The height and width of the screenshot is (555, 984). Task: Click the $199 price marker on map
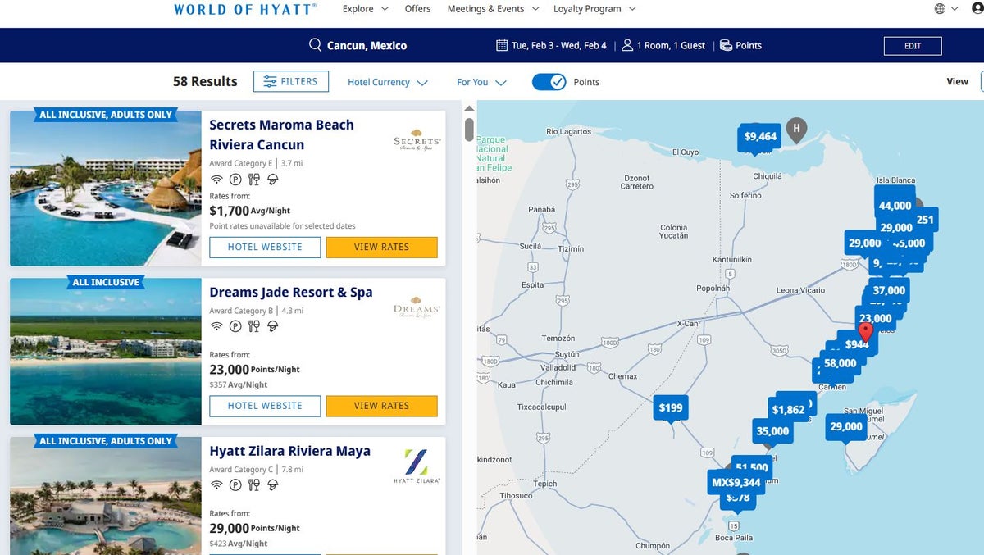[x=671, y=407]
